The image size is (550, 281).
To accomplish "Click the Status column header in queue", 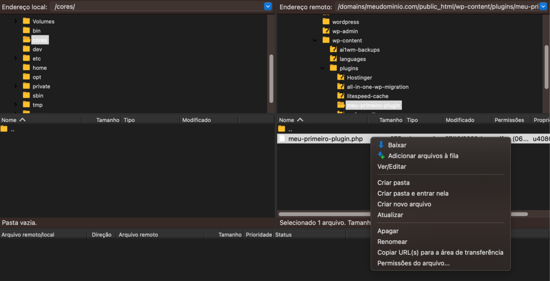I will [x=310, y=235].
